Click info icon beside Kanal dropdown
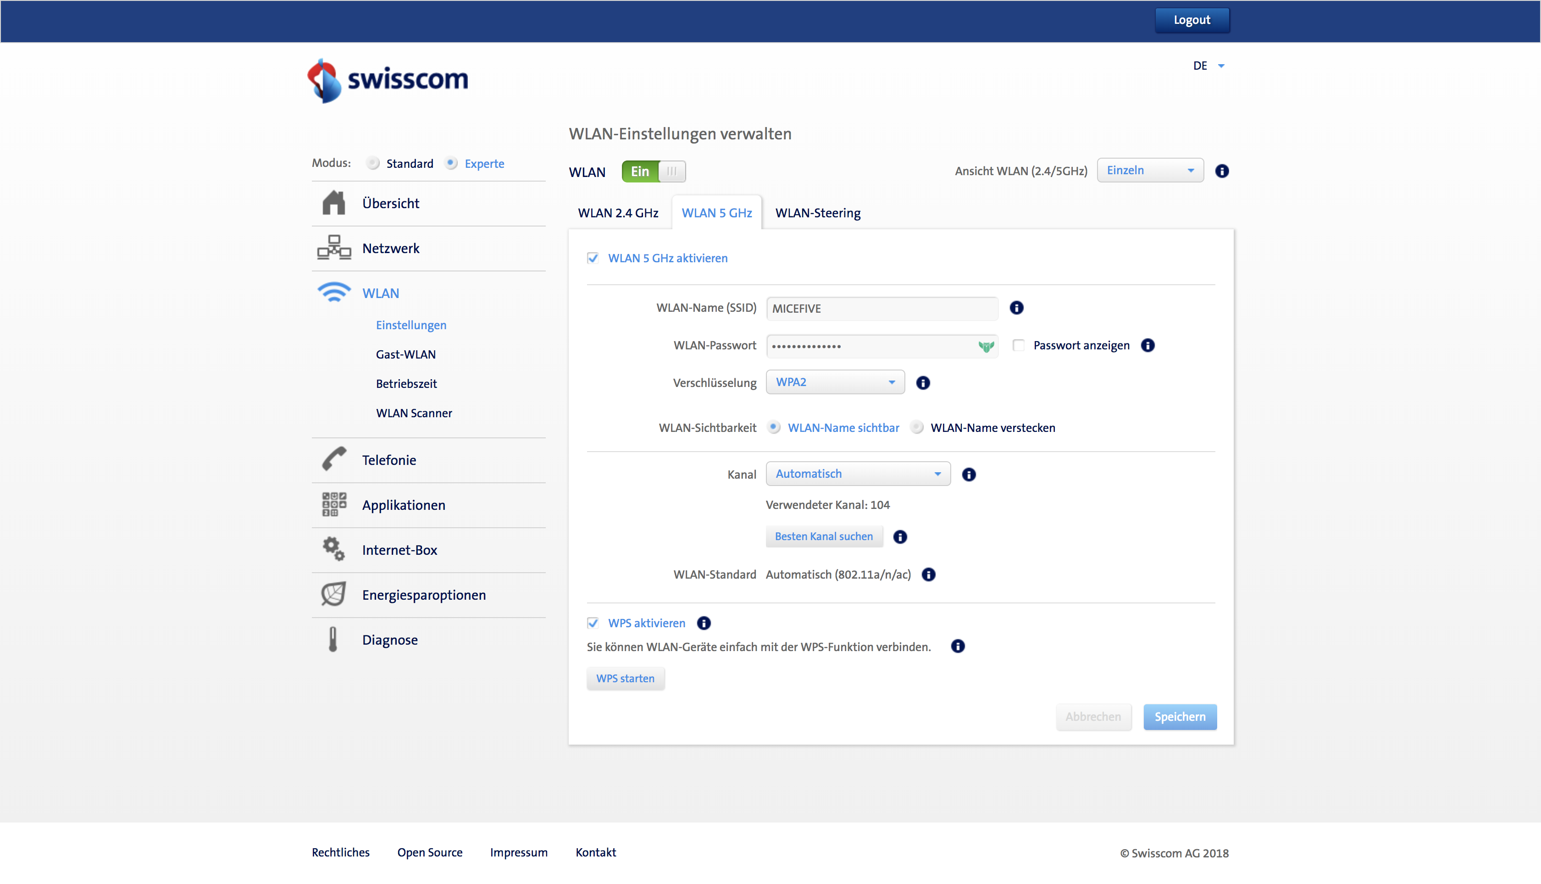Image resolution: width=1541 pixels, height=884 pixels. click(x=969, y=474)
